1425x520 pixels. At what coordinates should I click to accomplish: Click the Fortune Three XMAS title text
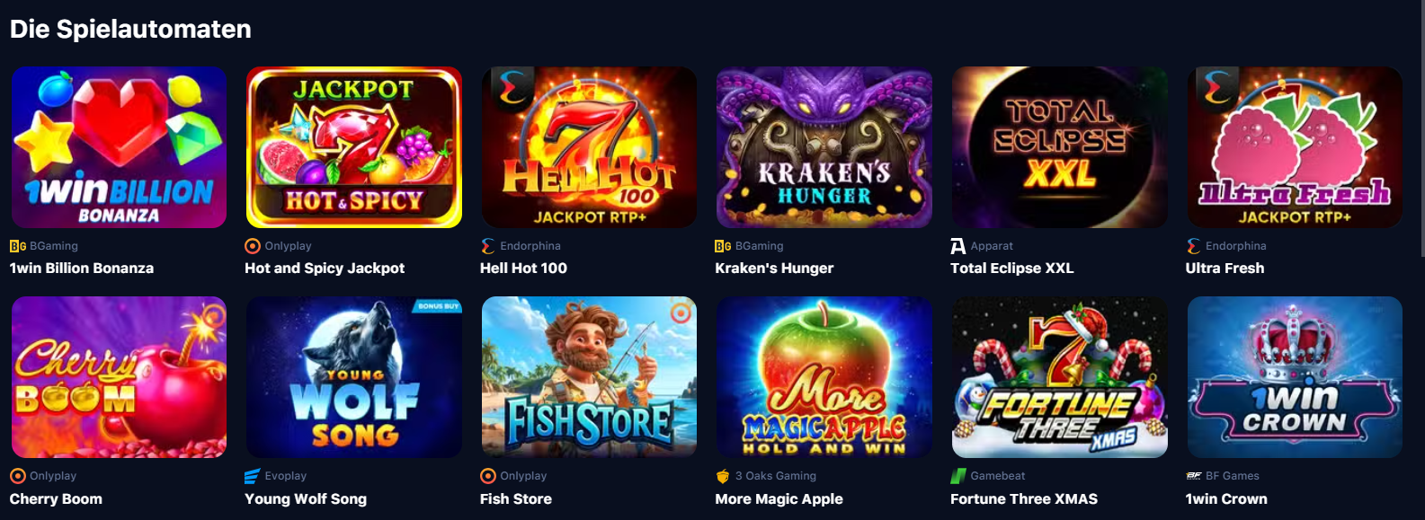pos(1024,499)
